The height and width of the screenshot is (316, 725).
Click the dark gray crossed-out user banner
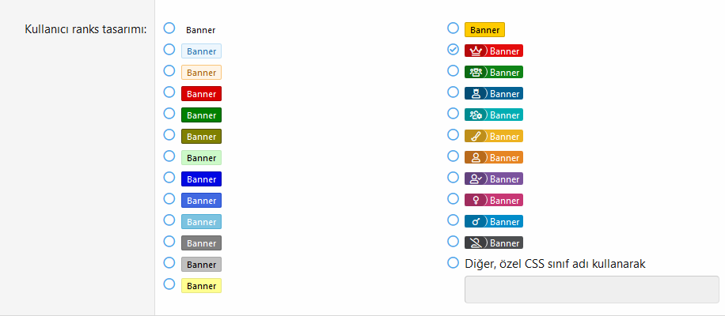pos(493,243)
